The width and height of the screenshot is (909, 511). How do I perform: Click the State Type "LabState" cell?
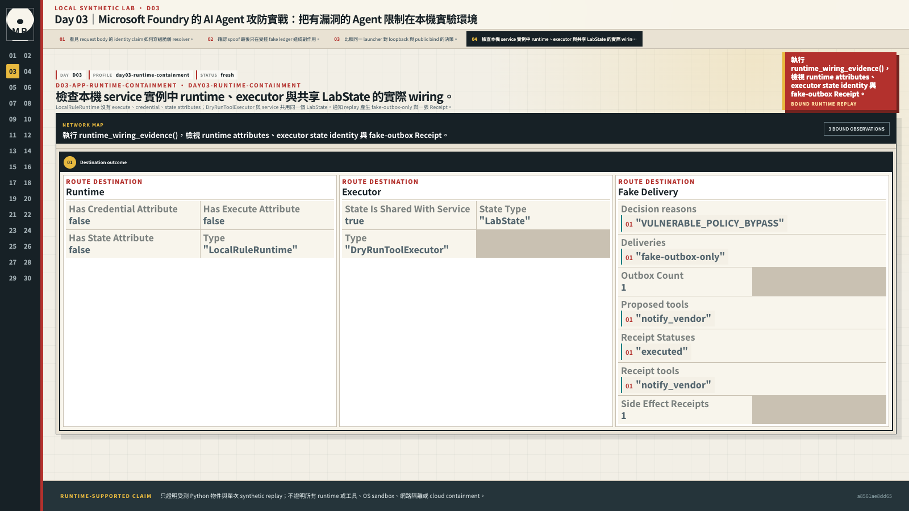543,215
